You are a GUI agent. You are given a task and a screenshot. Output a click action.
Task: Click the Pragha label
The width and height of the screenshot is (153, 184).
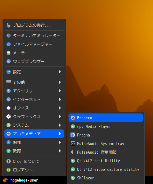tap(84, 135)
